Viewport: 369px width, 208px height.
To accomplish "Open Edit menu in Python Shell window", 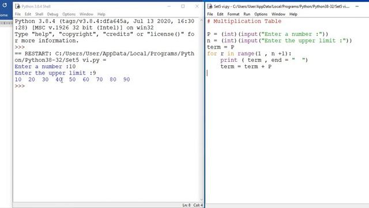I will tap(28, 14).
